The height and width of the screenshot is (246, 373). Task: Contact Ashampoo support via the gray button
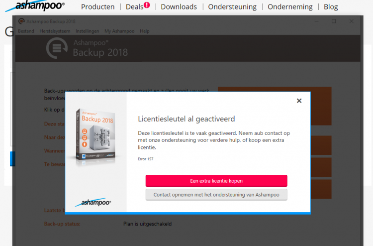pyautogui.click(x=216, y=195)
